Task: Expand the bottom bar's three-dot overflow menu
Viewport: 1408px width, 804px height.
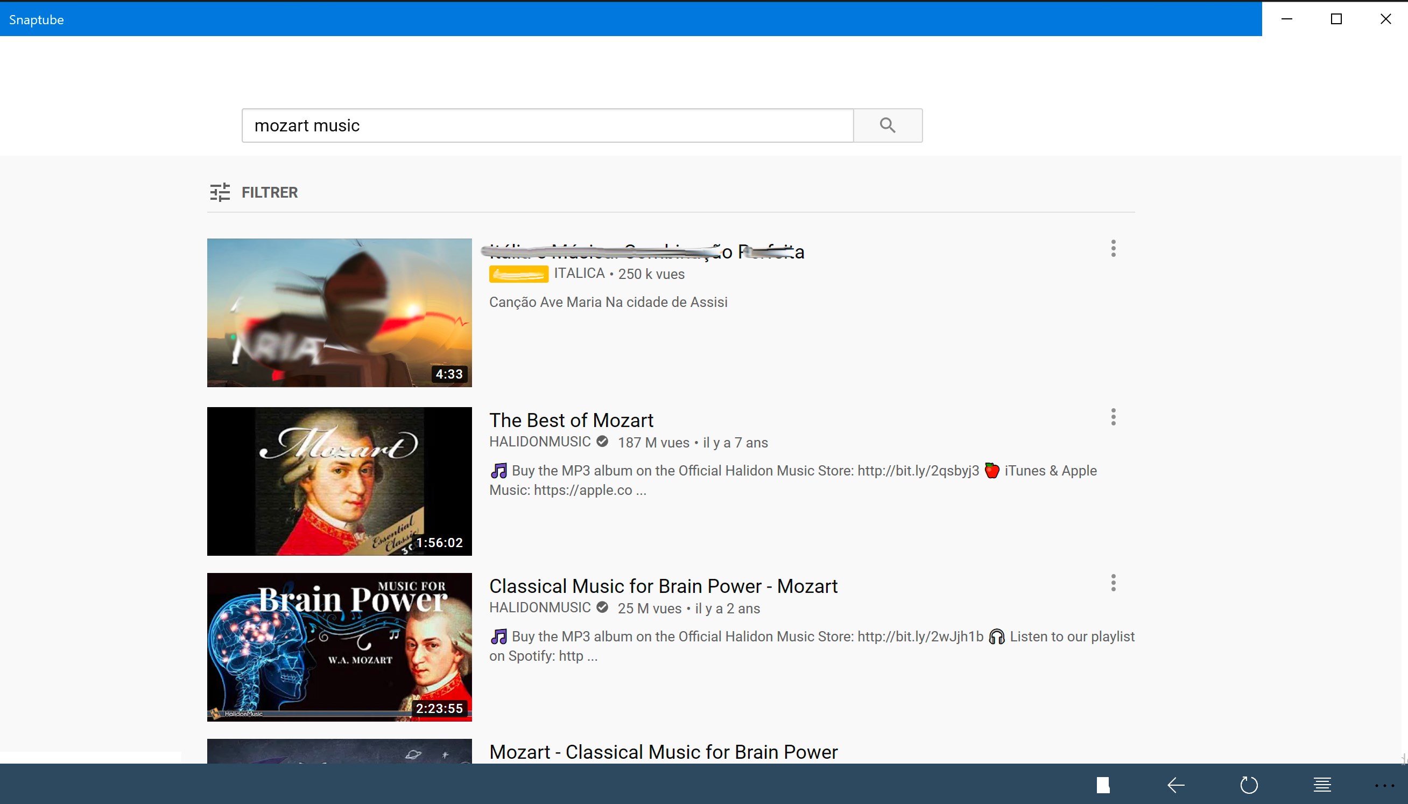Action: [1384, 785]
